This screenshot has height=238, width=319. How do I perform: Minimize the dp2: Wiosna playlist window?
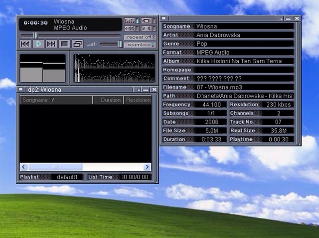[x=146, y=90]
